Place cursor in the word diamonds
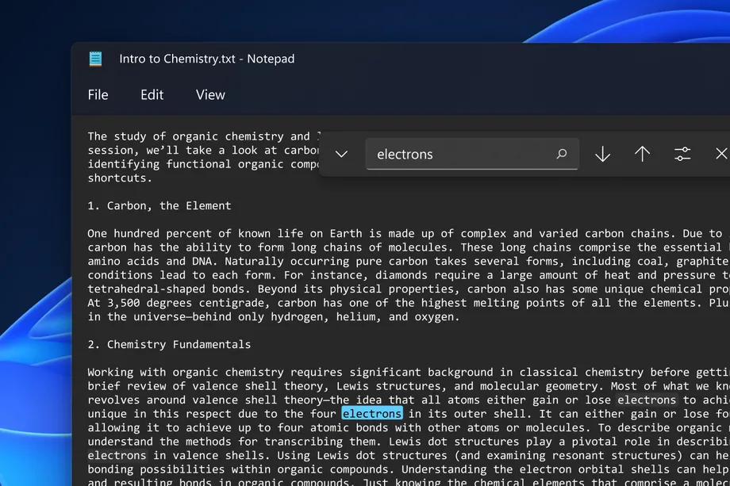730x486 pixels. 402,274
